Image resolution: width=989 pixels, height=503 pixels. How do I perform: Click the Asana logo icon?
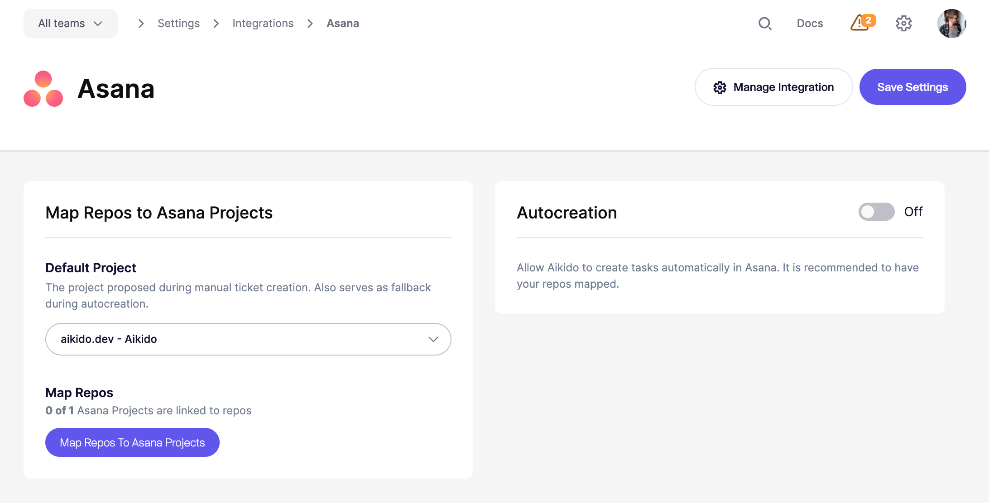43,89
